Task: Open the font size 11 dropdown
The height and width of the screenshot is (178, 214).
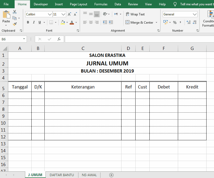Action: (63, 14)
